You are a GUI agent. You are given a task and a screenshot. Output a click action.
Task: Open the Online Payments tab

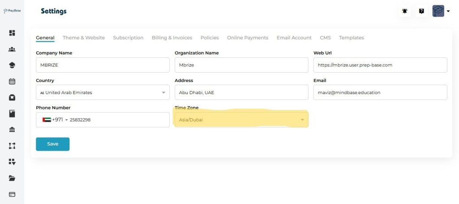pyautogui.click(x=247, y=38)
